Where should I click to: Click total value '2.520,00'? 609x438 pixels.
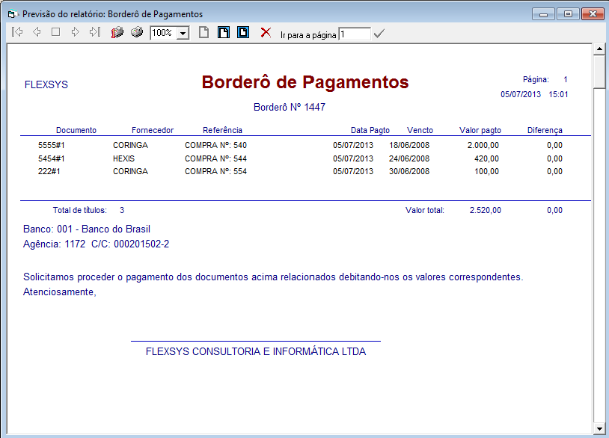point(486,210)
